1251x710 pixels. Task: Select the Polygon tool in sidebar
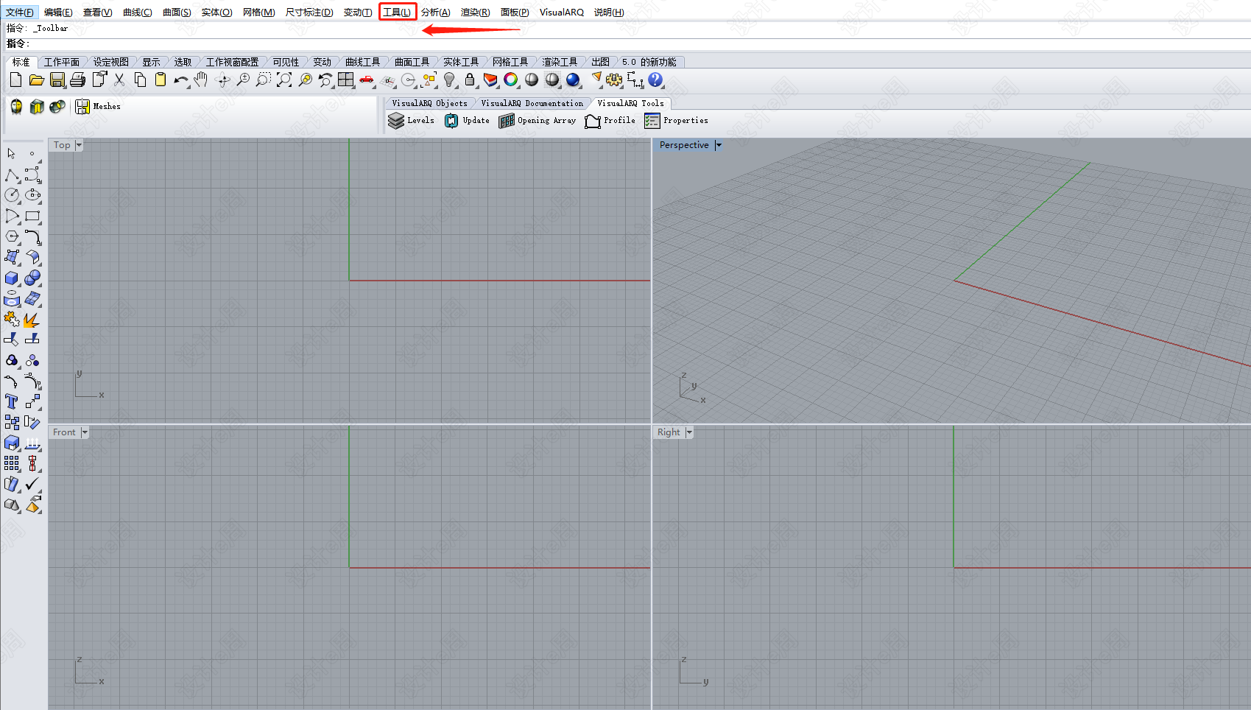(x=12, y=236)
